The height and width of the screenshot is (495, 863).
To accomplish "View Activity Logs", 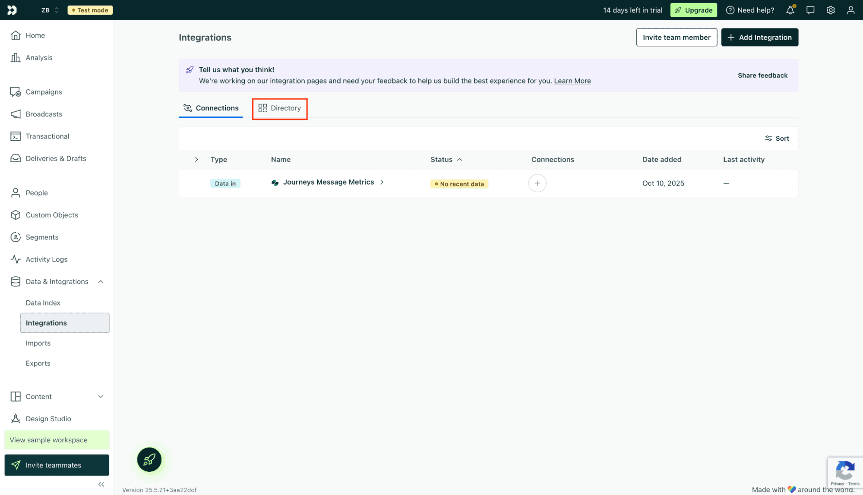I will point(46,259).
